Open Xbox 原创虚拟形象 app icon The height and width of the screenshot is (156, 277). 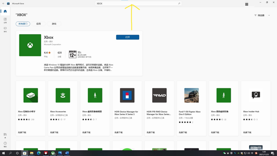224,95
